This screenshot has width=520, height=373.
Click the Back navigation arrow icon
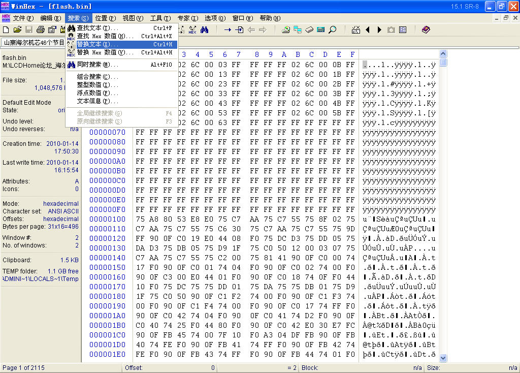tap(251, 30)
